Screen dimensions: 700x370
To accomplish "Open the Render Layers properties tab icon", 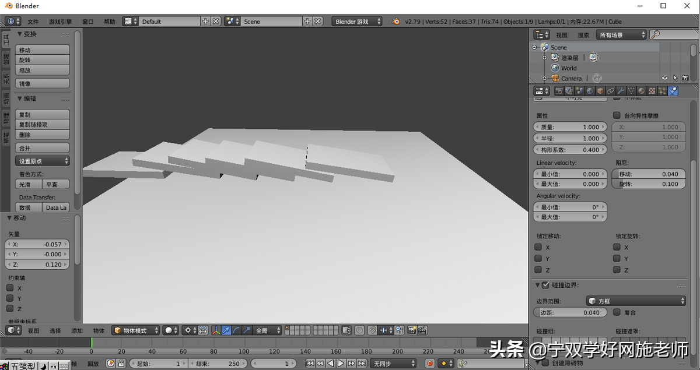I will pyautogui.click(x=569, y=91).
